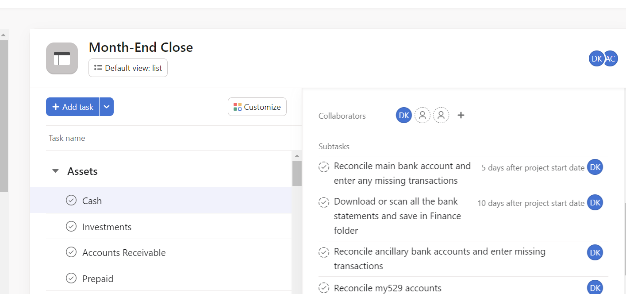Click the Month-End Close project template icon
This screenshot has height=294, width=626.
pyautogui.click(x=62, y=58)
